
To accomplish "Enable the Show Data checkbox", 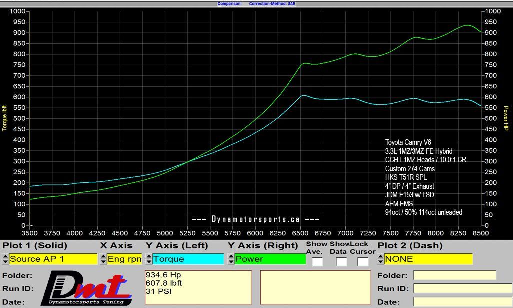I will coord(341,261).
